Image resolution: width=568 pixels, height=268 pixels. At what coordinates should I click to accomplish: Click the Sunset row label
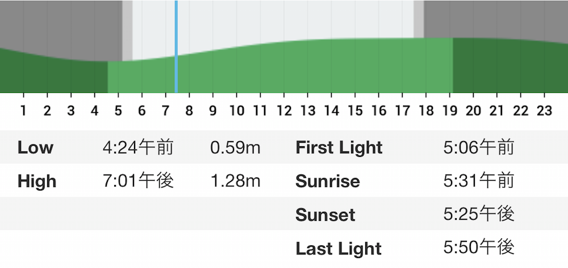(x=325, y=215)
